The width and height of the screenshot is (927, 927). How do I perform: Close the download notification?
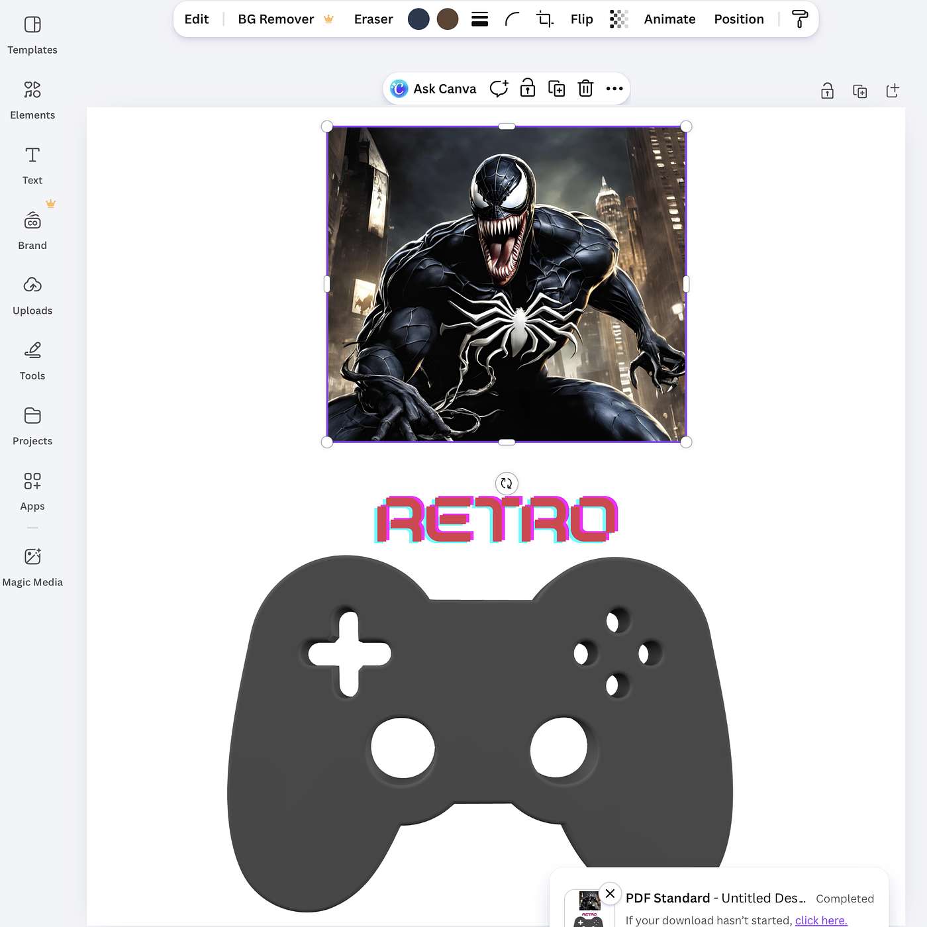[610, 893]
